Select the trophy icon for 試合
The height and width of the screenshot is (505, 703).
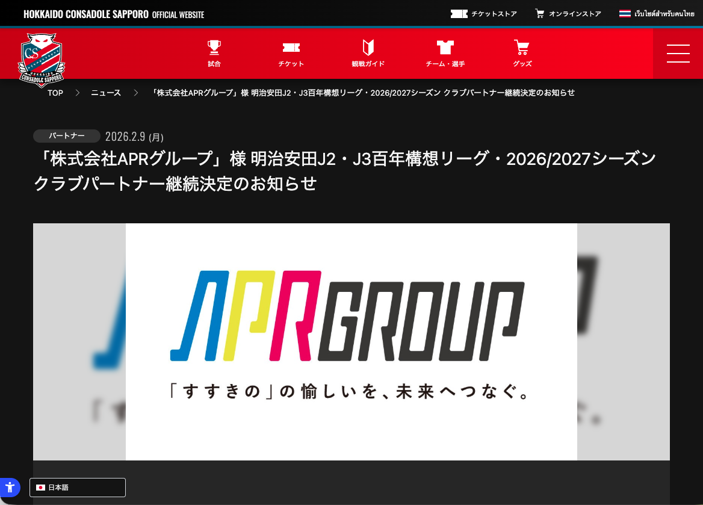[214, 47]
